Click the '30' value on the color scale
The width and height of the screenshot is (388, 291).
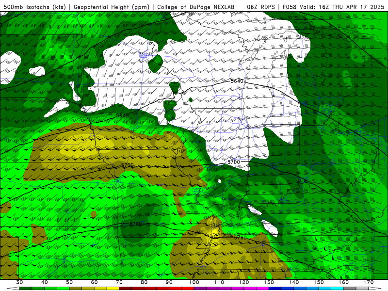click(19, 282)
